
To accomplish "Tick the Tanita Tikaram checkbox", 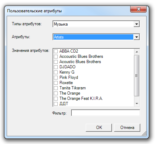I will coord(56,88).
